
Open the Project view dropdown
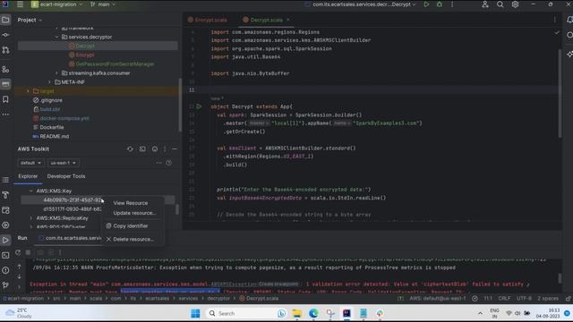click(x=30, y=20)
